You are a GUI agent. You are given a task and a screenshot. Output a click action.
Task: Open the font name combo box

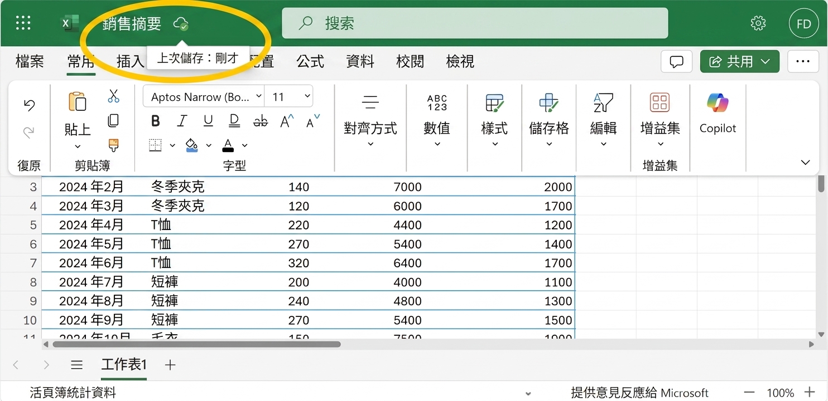tap(204, 96)
